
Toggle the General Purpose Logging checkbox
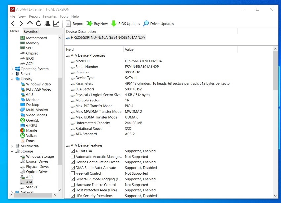click(x=73, y=179)
